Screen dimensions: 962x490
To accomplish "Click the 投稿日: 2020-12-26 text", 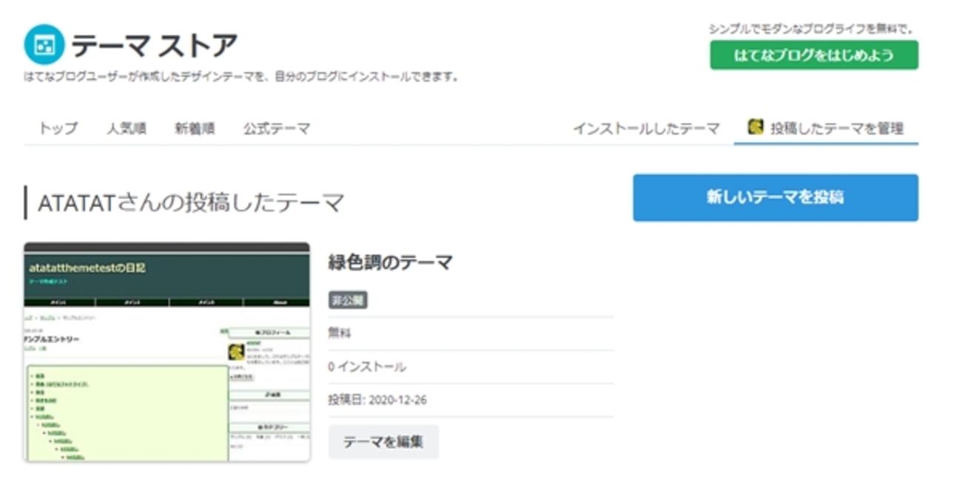I will click(377, 400).
